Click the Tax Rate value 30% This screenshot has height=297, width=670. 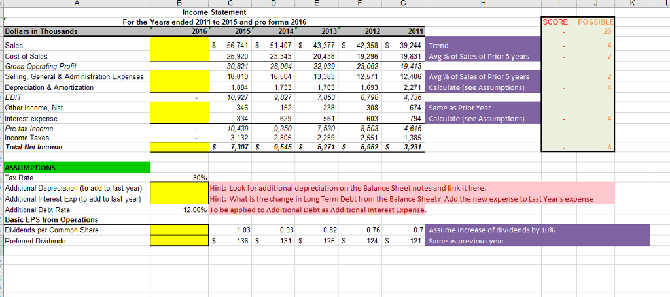[x=201, y=178]
